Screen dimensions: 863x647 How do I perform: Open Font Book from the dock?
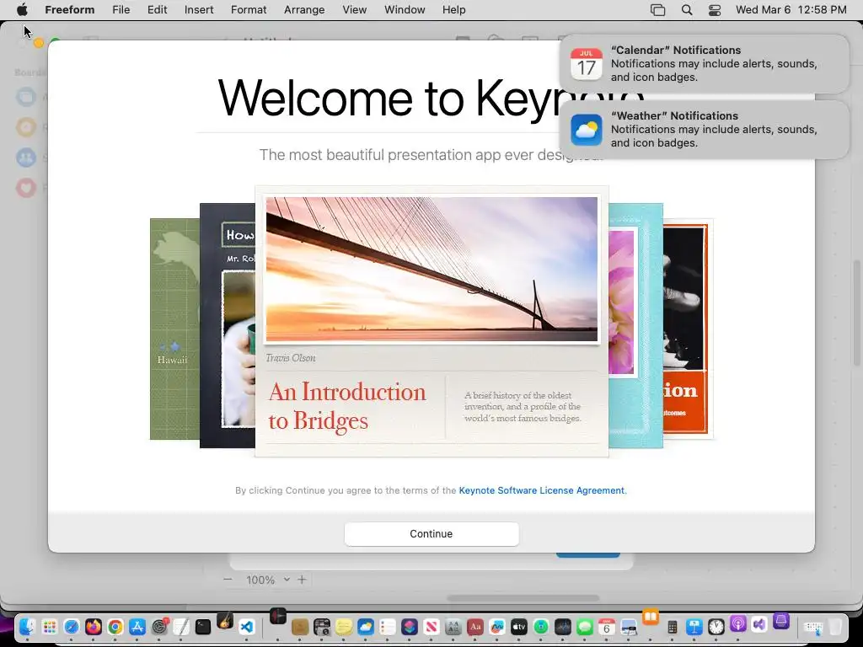453,627
